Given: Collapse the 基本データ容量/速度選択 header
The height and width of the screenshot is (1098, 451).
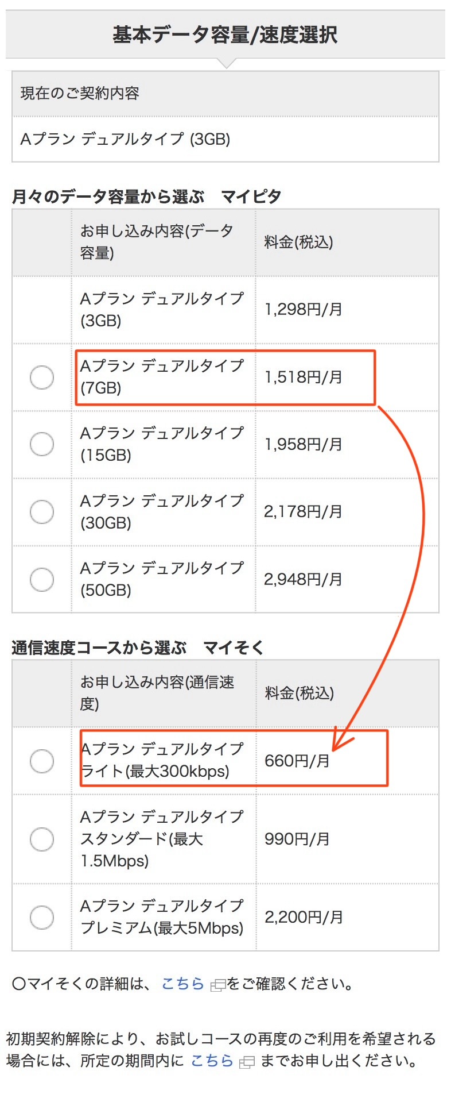Looking at the screenshot, I should click(x=226, y=34).
